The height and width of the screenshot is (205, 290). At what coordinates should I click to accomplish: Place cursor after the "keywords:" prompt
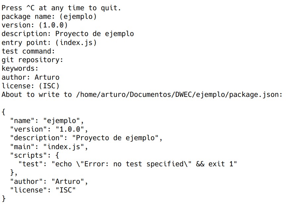tap(41, 68)
